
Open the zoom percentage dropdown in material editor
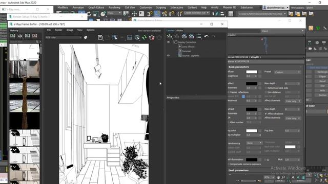click(x=269, y=177)
